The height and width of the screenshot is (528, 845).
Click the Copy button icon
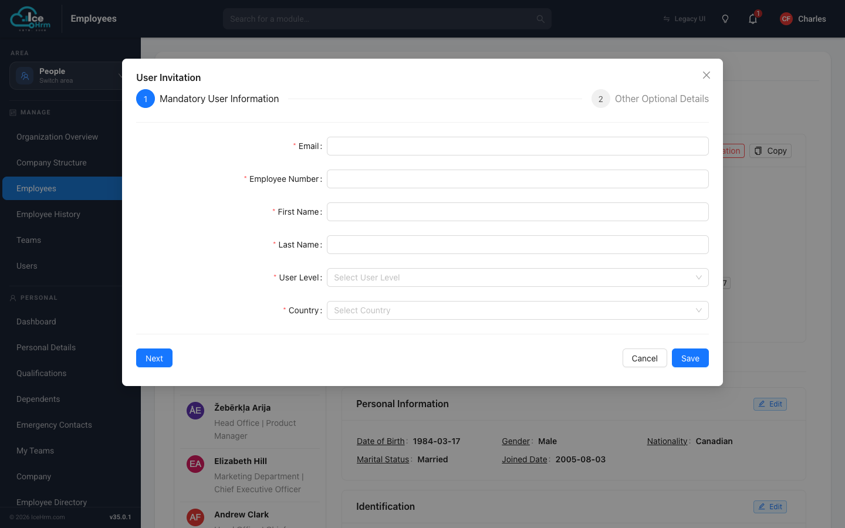point(758,151)
